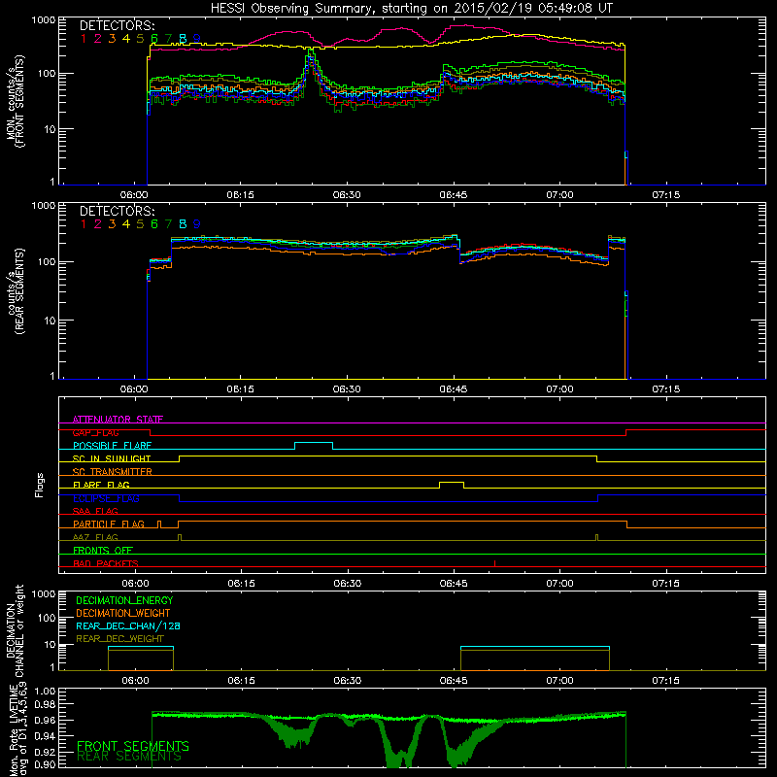Select the PARTICLE_FLAG label
Screen dimensions: 777x777
(109, 524)
